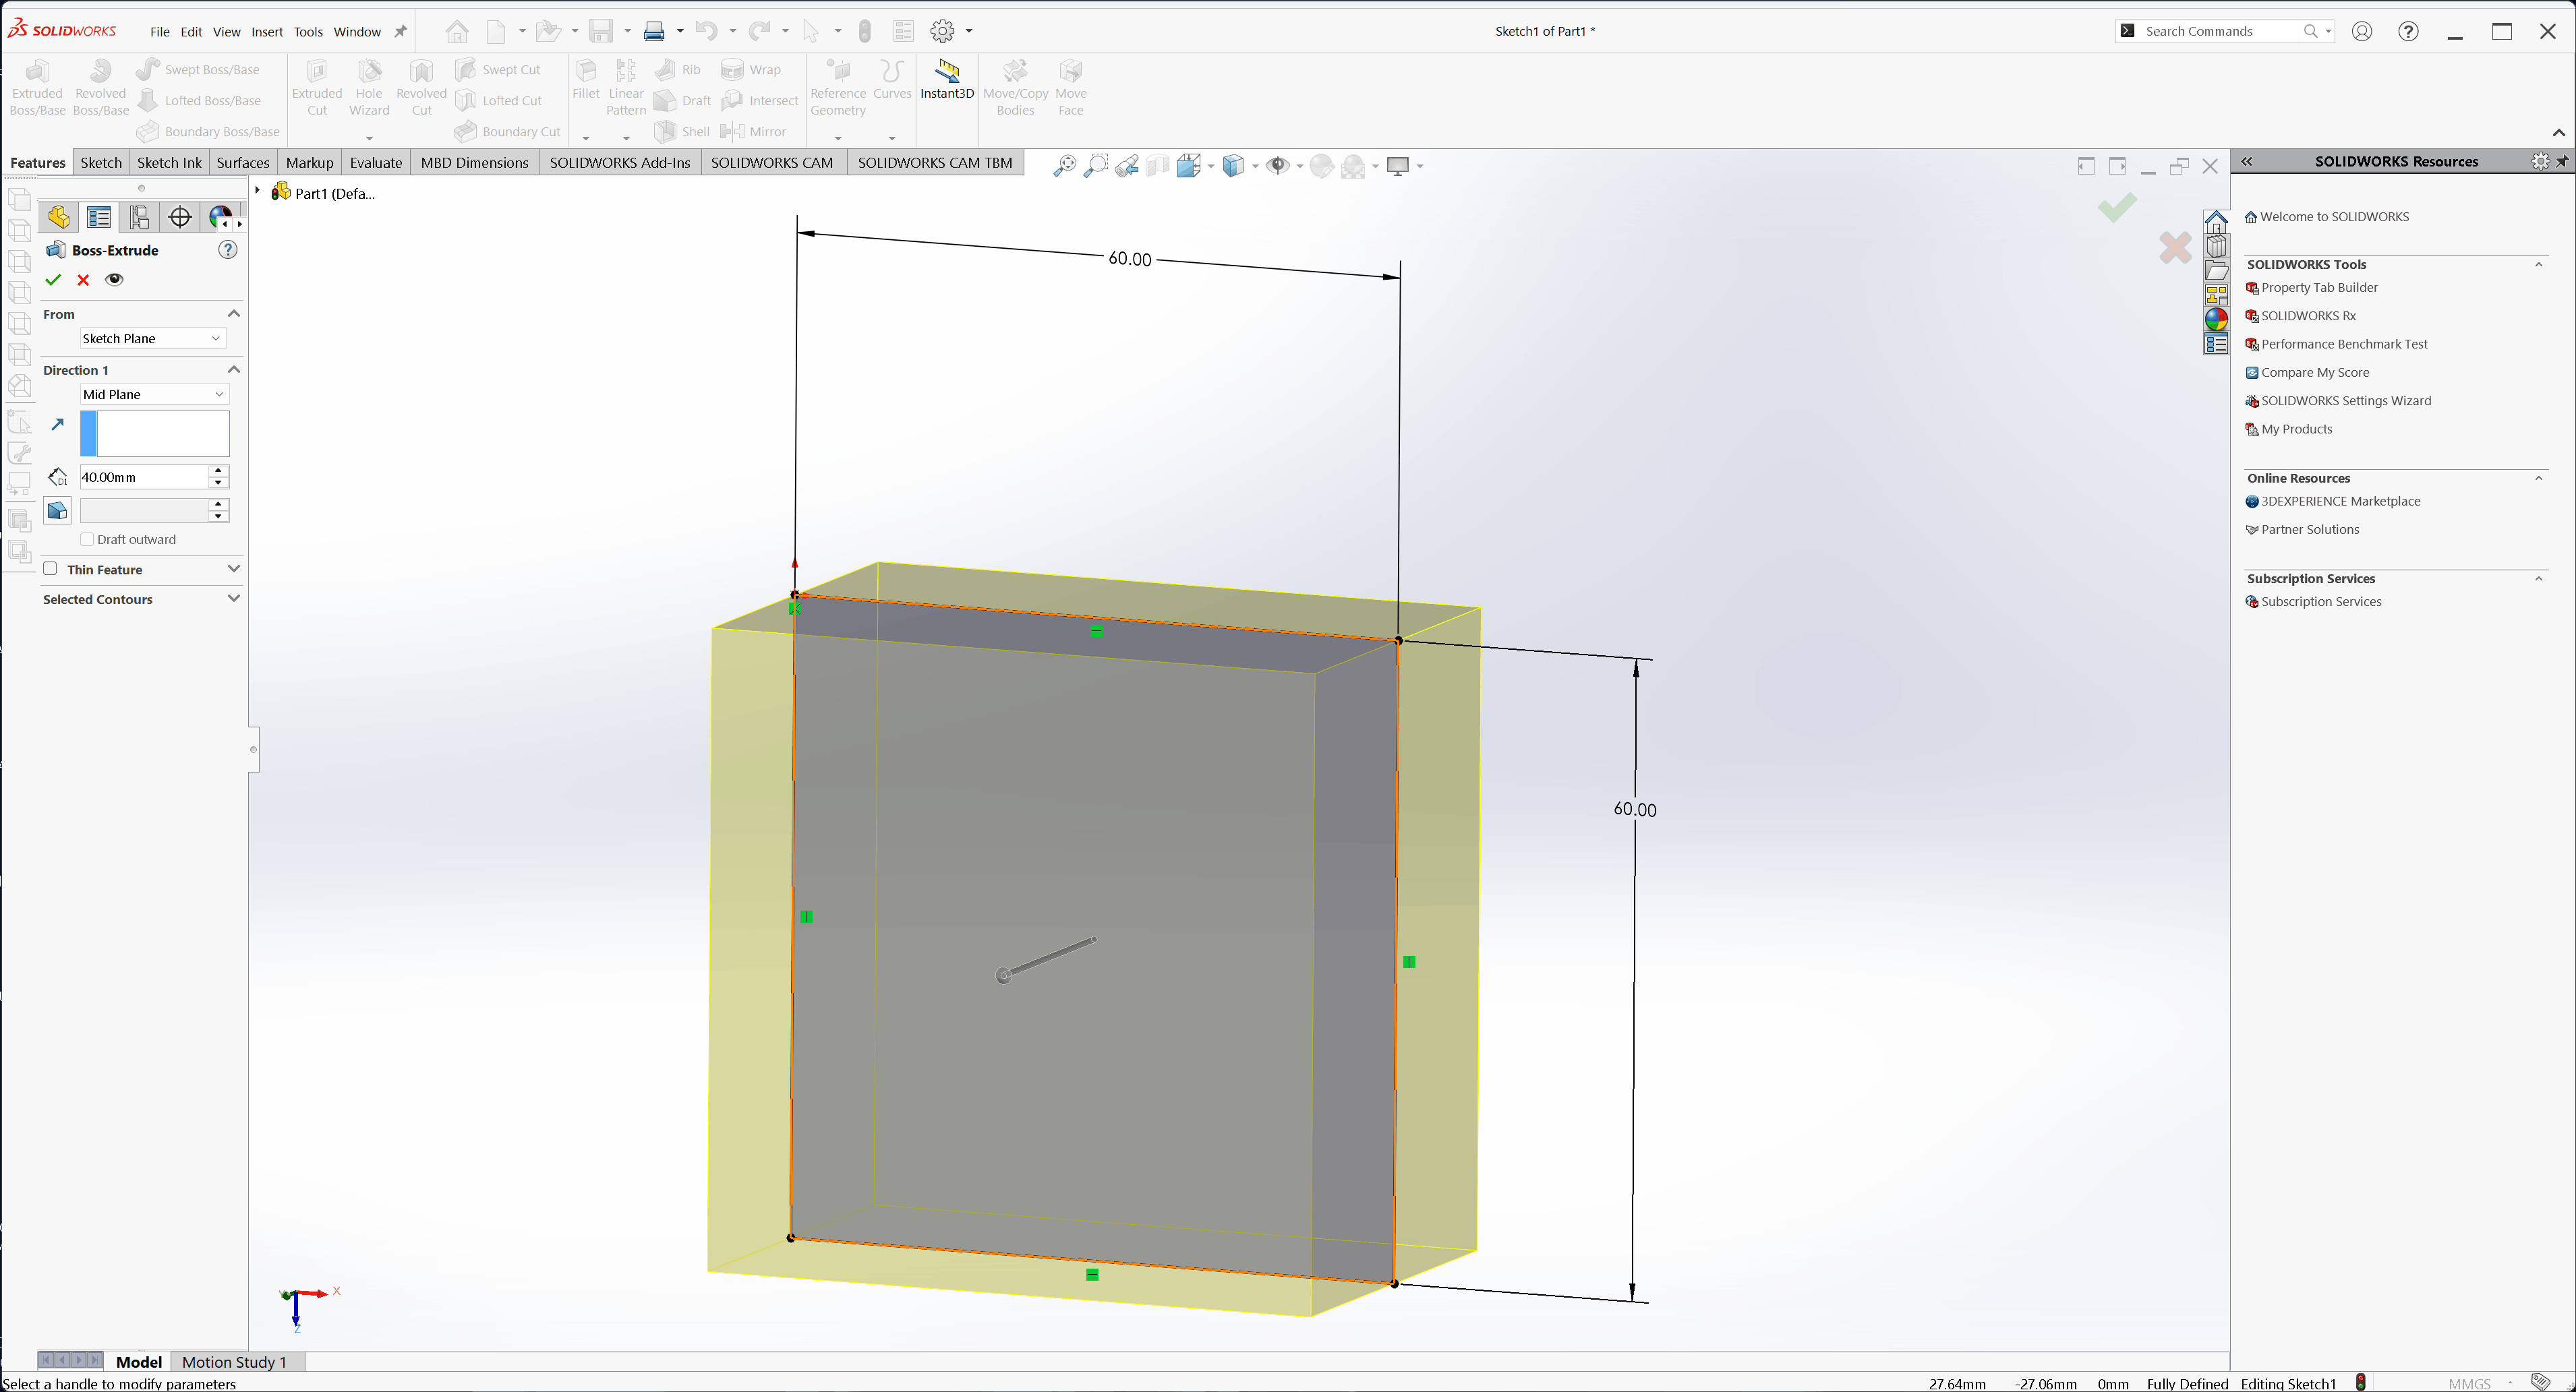
Task: Click the green checkmark to accept Boss-Extrude
Action: point(53,280)
